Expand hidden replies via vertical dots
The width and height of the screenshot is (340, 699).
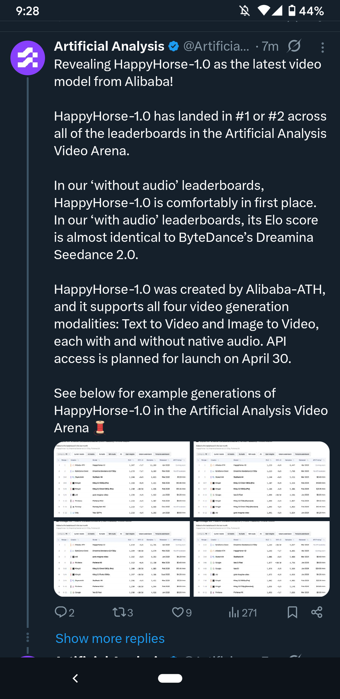point(28,637)
